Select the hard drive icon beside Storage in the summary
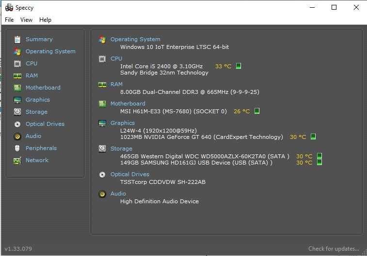367x256 pixels. click(102, 149)
